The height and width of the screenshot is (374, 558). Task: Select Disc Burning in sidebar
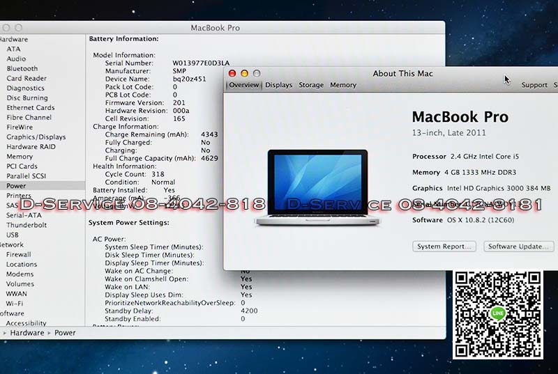tap(27, 98)
